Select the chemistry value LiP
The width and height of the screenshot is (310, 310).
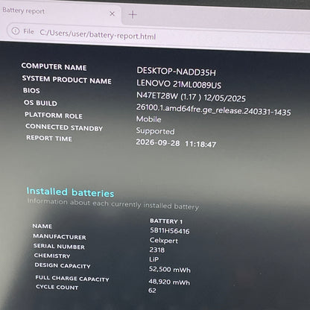(154, 259)
